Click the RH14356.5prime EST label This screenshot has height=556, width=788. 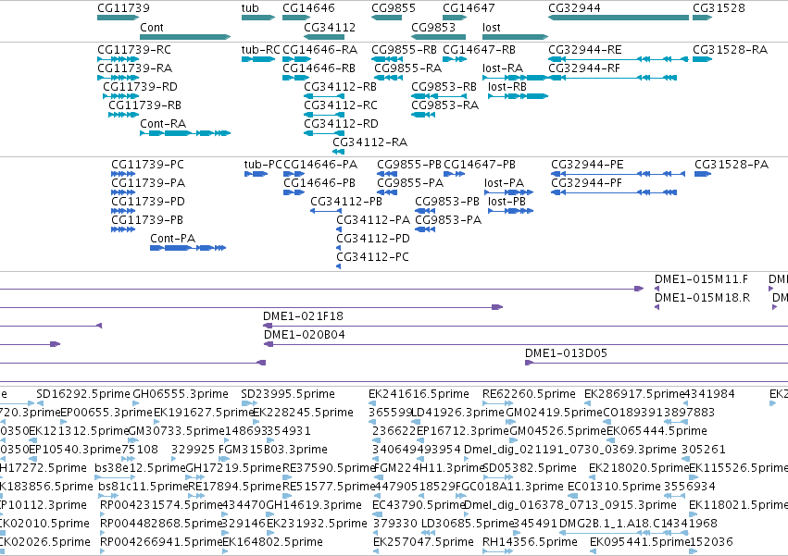[x=530, y=542]
